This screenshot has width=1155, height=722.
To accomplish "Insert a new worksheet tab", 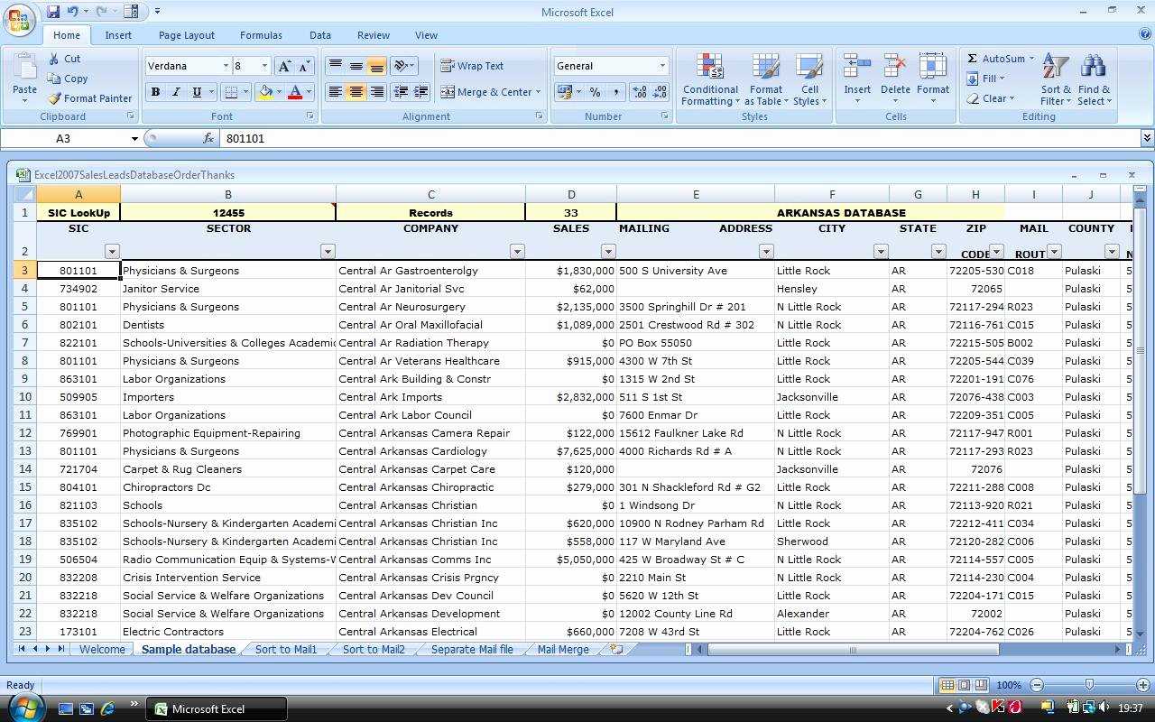I will click(x=616, y=649).
